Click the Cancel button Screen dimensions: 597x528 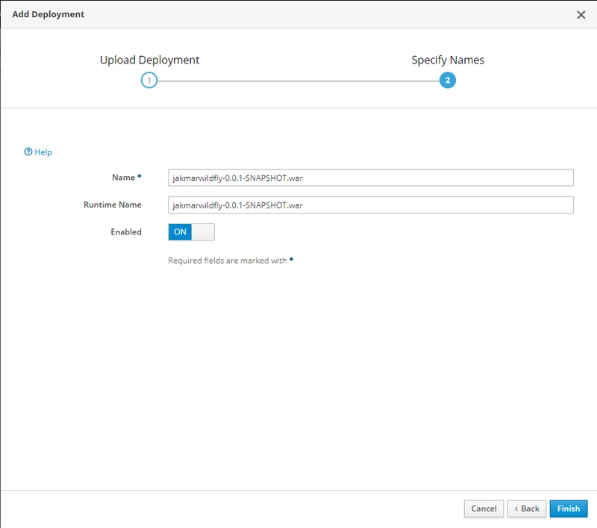tap(484, 509)
